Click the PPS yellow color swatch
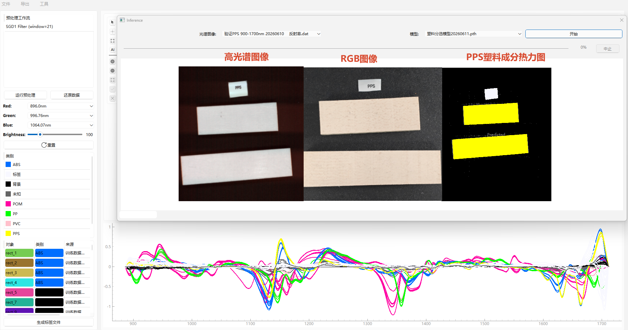The height and width of the screenshot is (330, 628). [8, 233]
